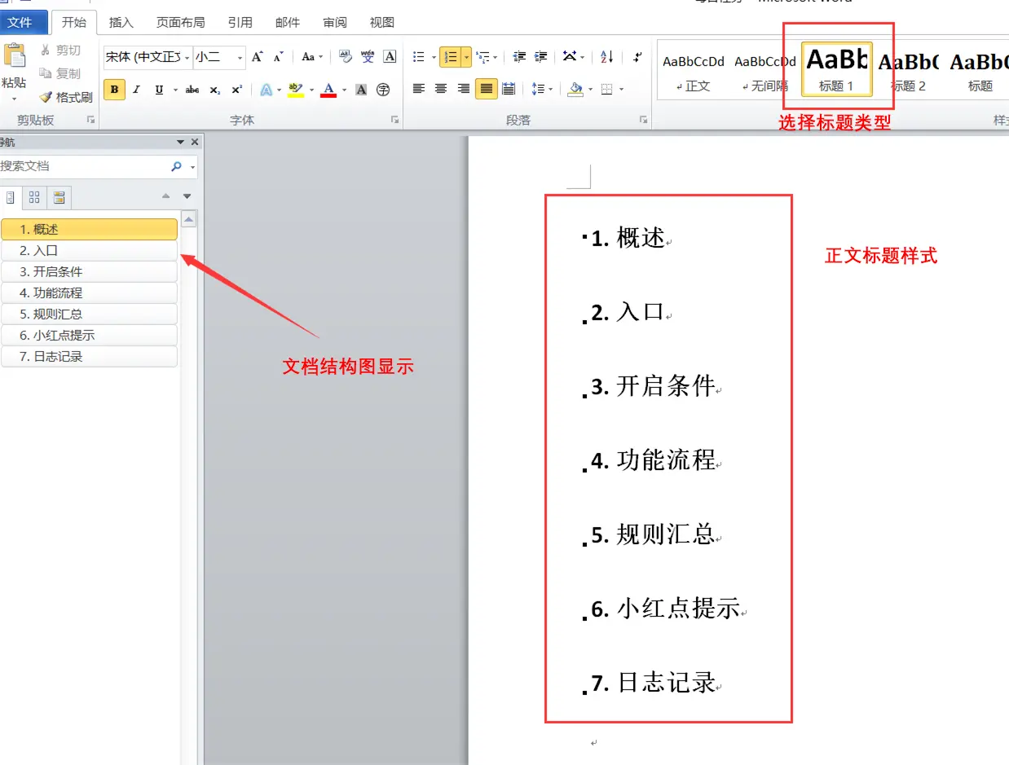
Task: Apply the Heading 1 (标题 1) style
Action: coord(837,69)
